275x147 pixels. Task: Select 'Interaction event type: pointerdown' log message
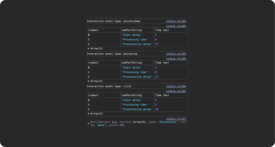click(x=113, y=21)
